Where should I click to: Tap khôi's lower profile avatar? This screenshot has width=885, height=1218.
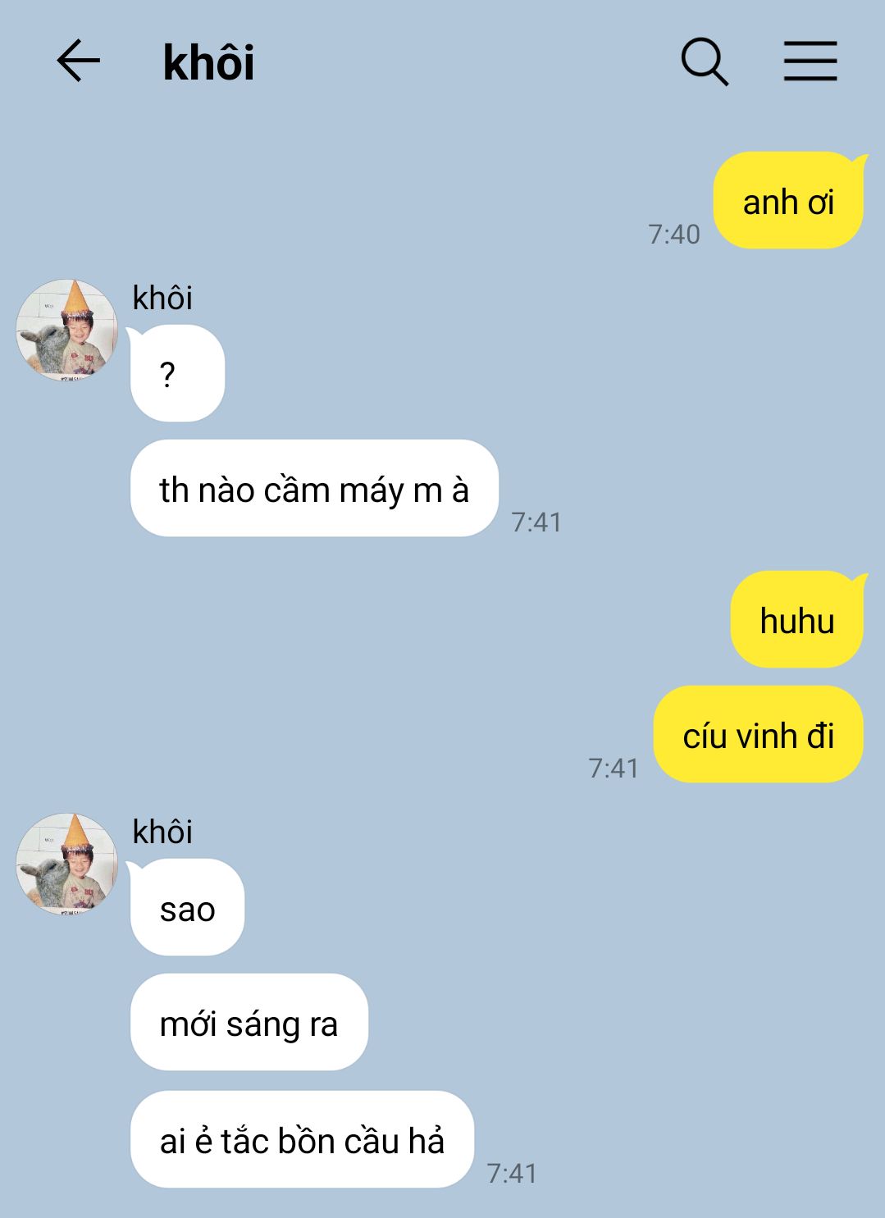(x=67, y=864)
